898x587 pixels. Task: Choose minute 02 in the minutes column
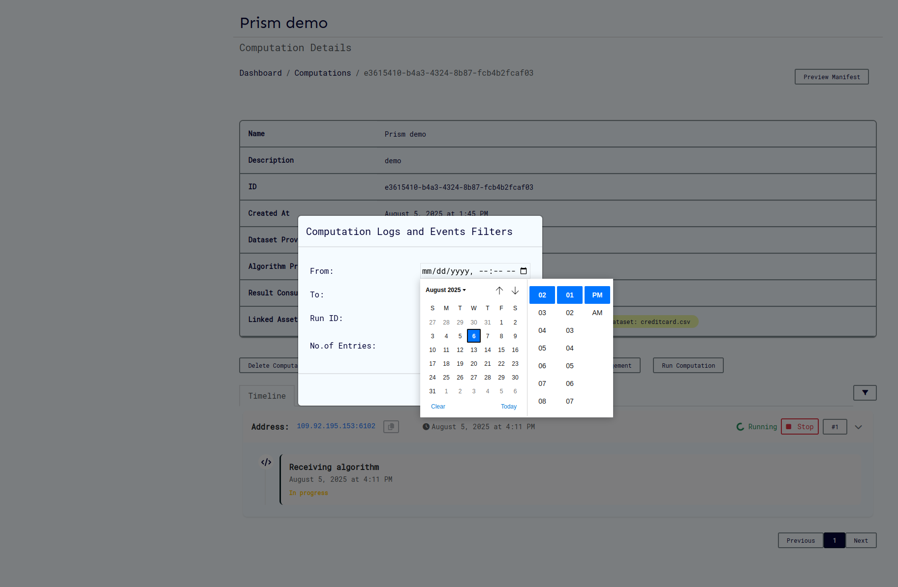click(570, 313)
